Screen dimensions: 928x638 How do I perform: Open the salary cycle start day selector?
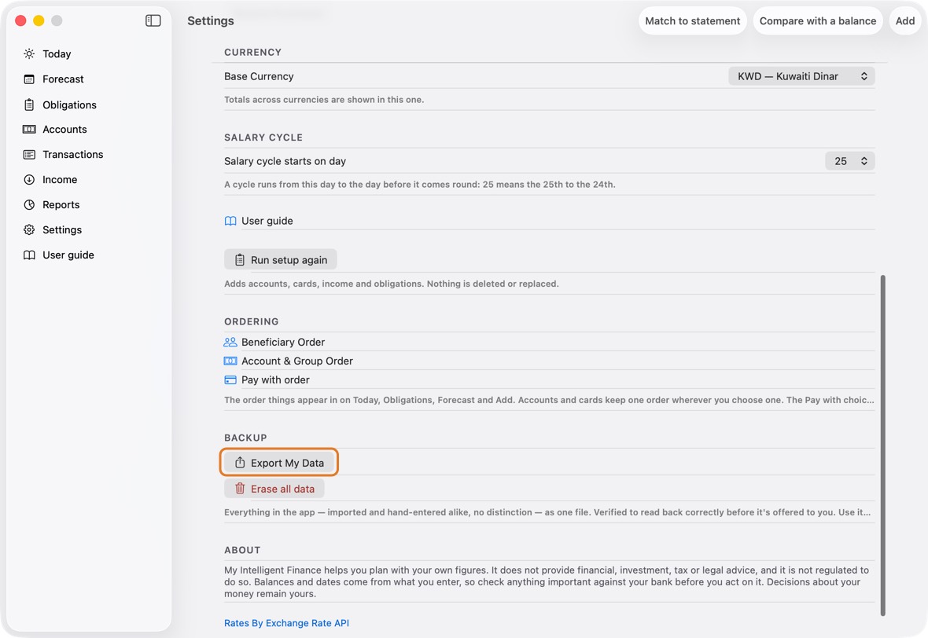point(850,161)
